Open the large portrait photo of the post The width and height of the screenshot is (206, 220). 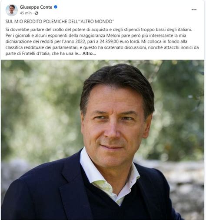click(103, 140)
